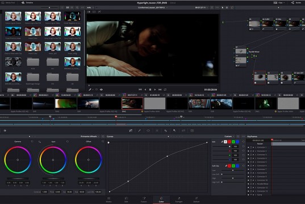The width and height of the screenshot is (305, 204).
Task: Click the Timeline button at top left
Action: point(27,3)
